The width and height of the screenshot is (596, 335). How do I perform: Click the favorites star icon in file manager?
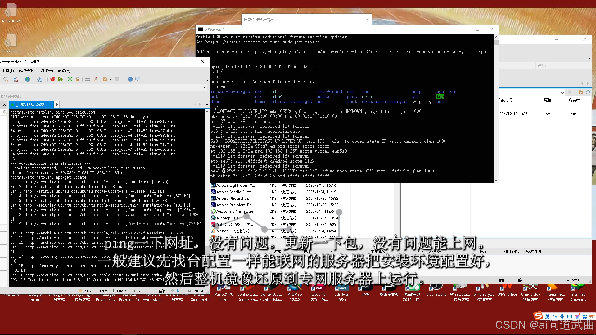point(570,92)
